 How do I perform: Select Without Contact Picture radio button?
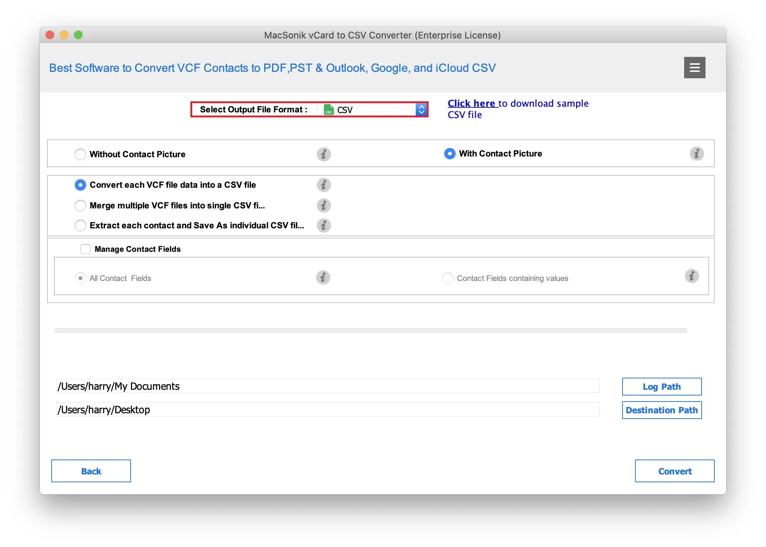(x=80, y=154)
